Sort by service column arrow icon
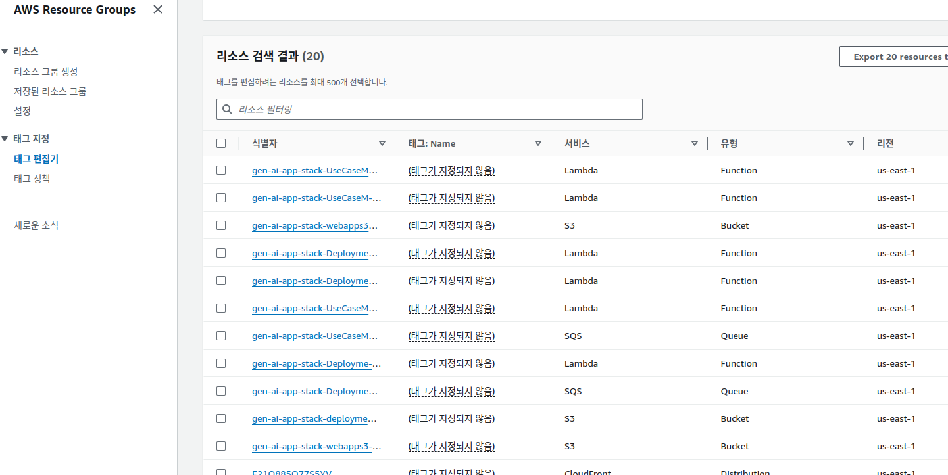Screen dimensions: 948x475 [x=695, y=143]
